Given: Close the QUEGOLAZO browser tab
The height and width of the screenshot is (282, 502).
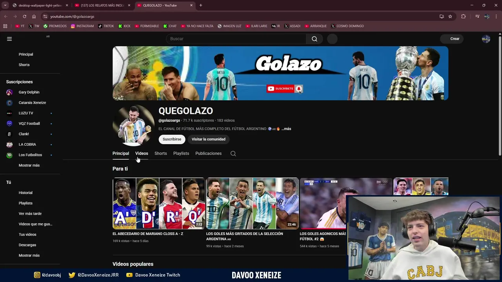Looking at the screenshot, I should [191, 5].
